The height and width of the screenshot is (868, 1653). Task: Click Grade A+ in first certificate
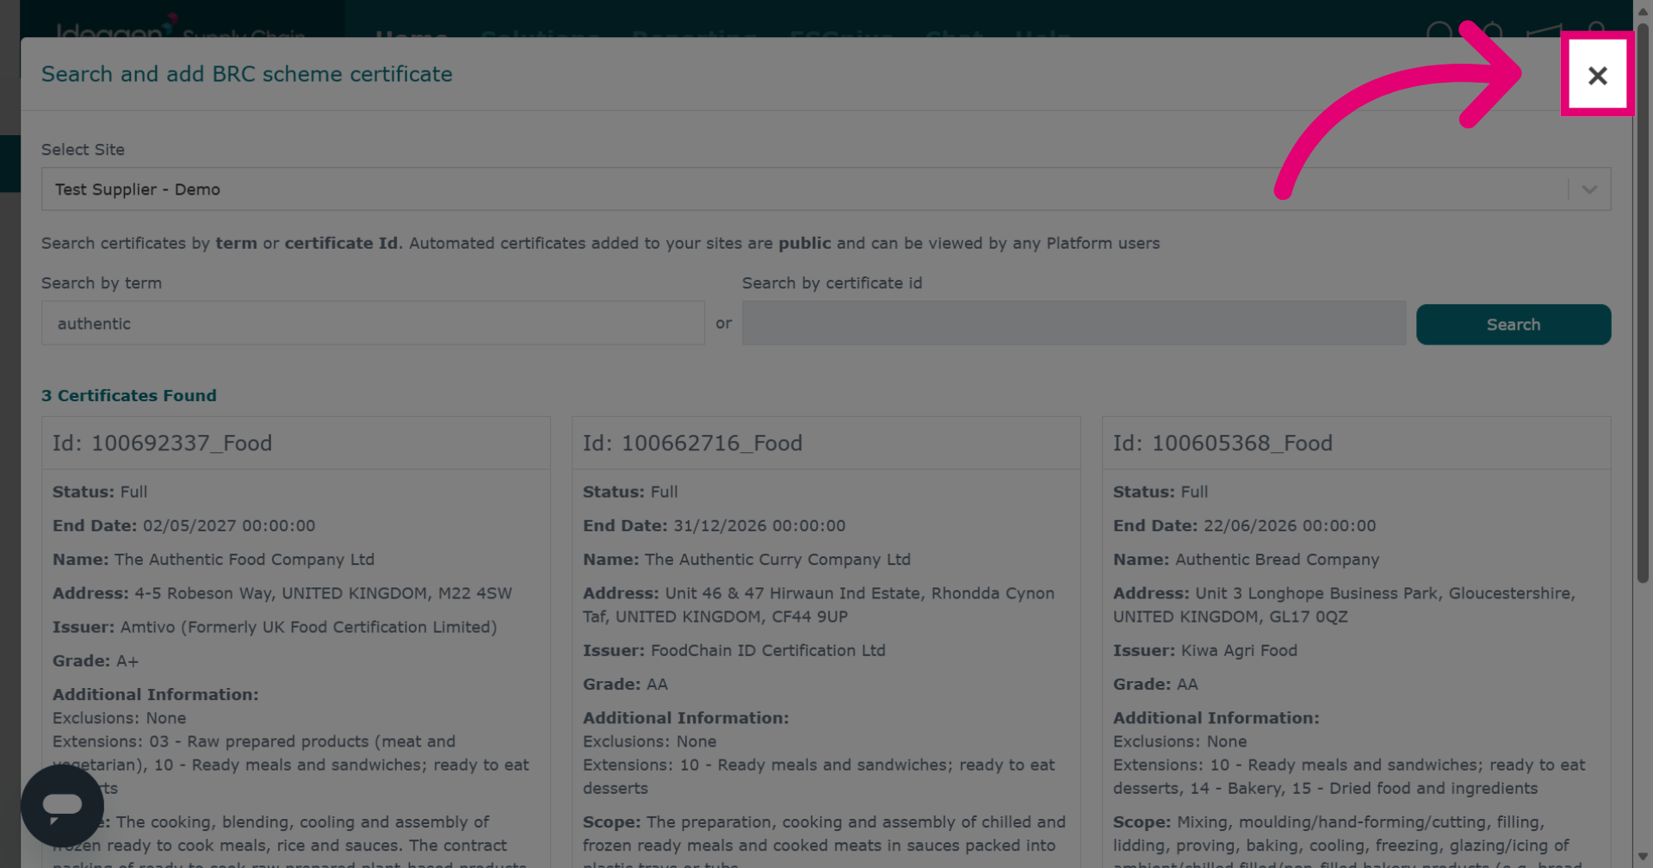96,661
